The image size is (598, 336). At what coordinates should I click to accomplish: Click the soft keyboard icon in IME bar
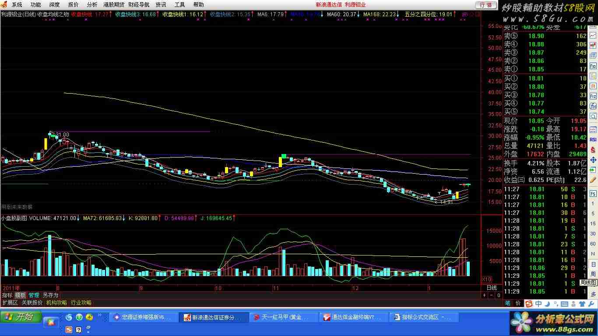(564, 304)
